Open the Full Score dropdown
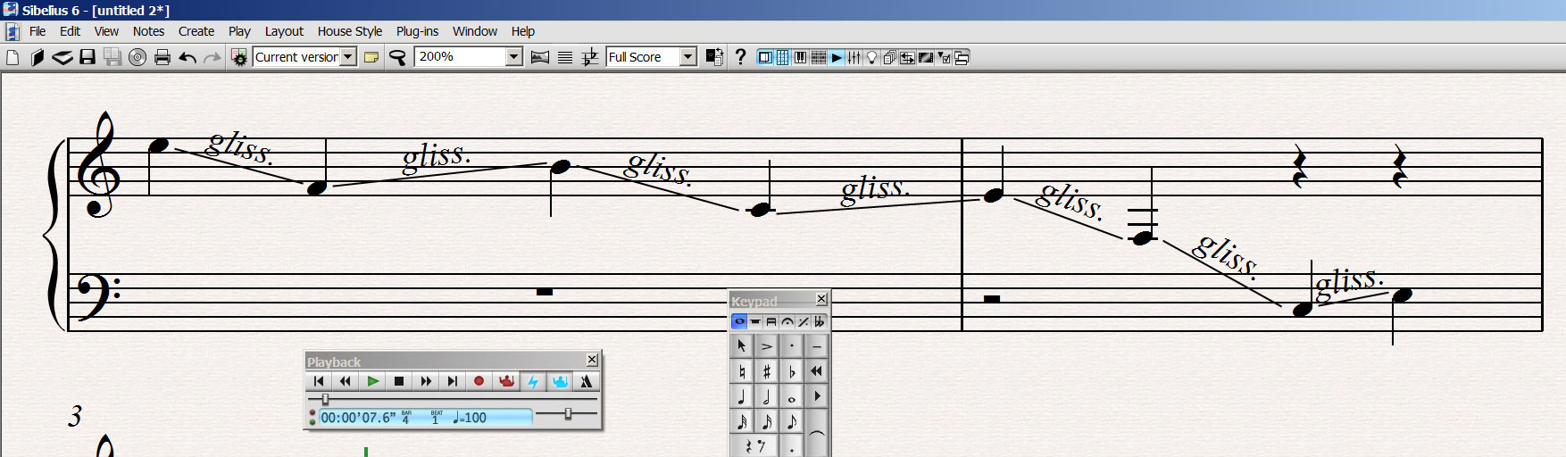 [x=687, y=57]
